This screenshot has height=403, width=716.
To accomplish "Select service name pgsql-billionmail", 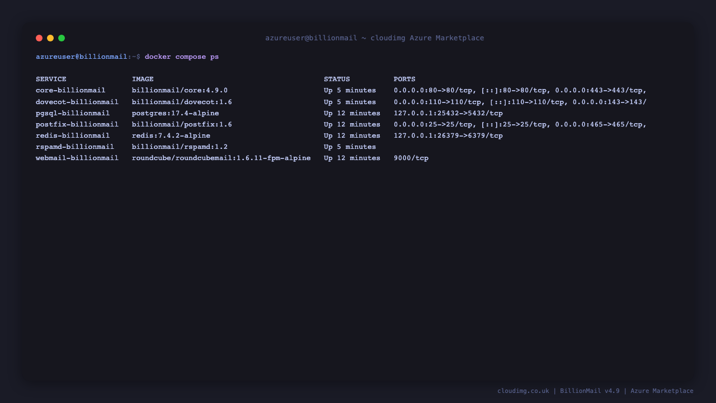I will click(73, 113).
